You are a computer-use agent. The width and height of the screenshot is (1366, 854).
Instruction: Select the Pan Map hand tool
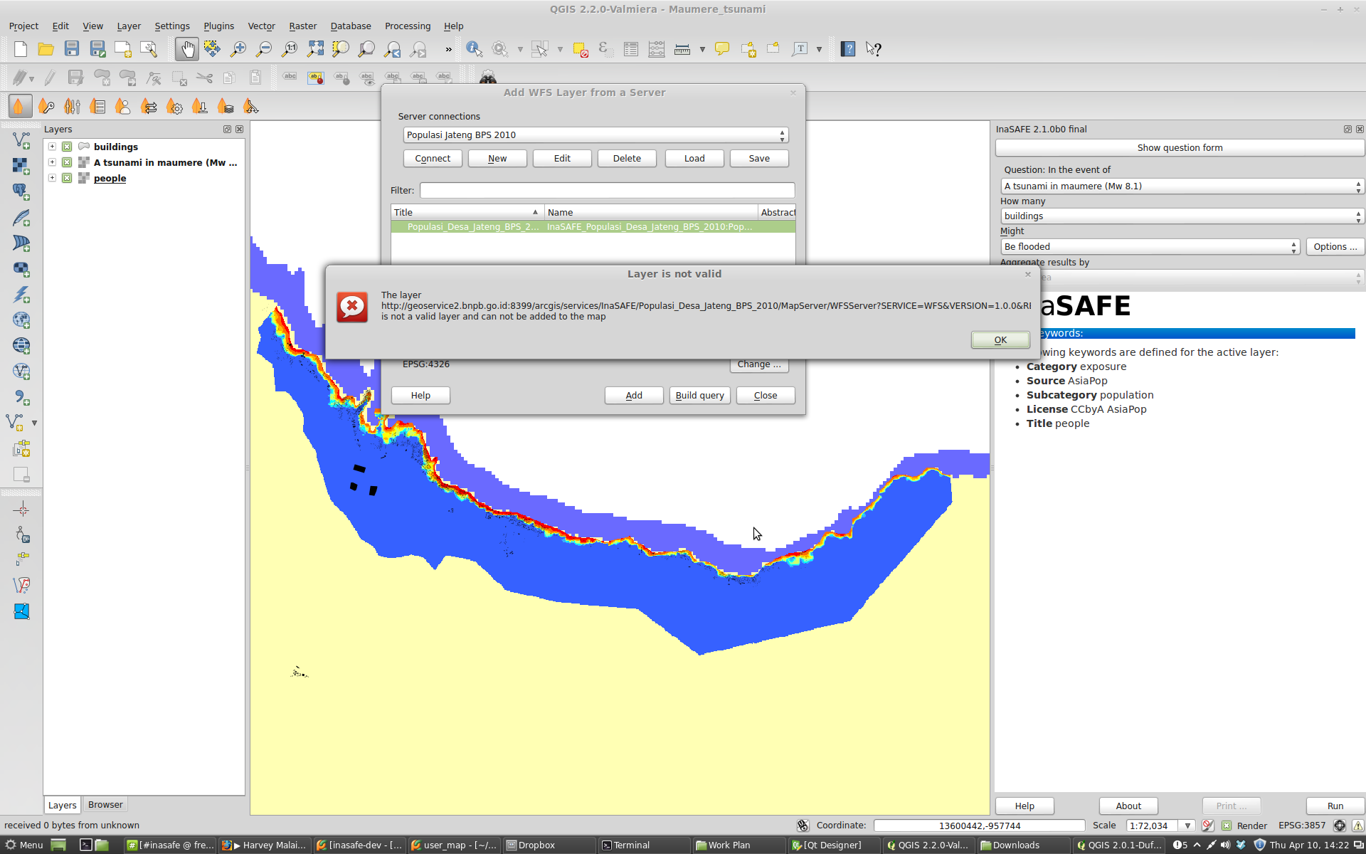pos(187,49)
